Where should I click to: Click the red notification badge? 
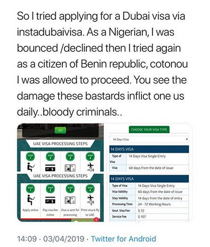click(96, 220)
